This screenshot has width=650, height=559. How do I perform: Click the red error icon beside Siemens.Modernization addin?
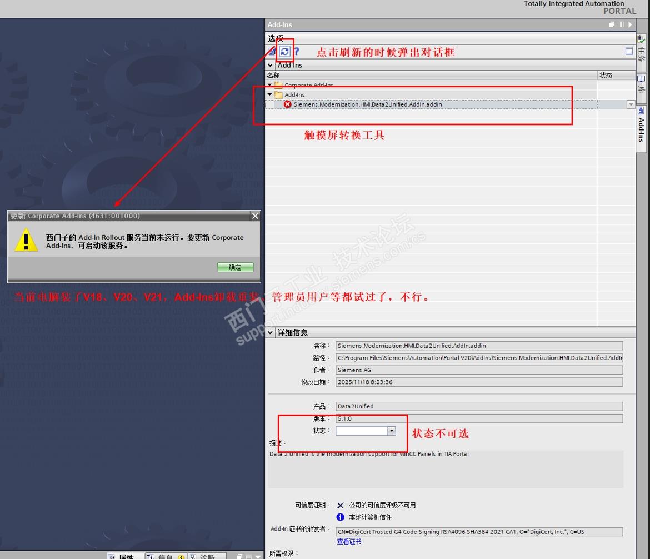coord(287,104)
